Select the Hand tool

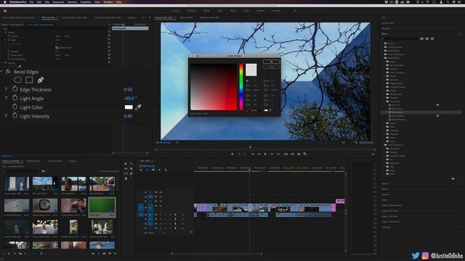tap(126, 178)
